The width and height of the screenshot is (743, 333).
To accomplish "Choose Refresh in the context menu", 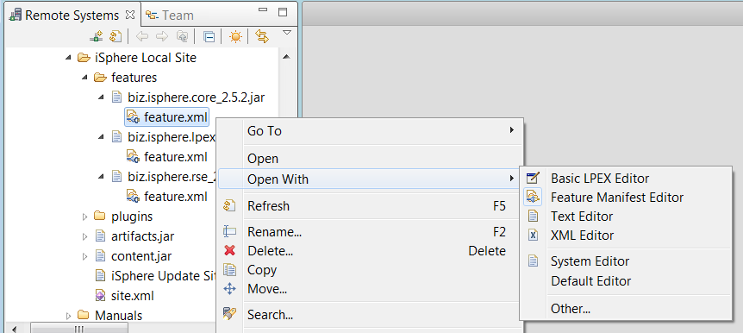I will 370,206.
